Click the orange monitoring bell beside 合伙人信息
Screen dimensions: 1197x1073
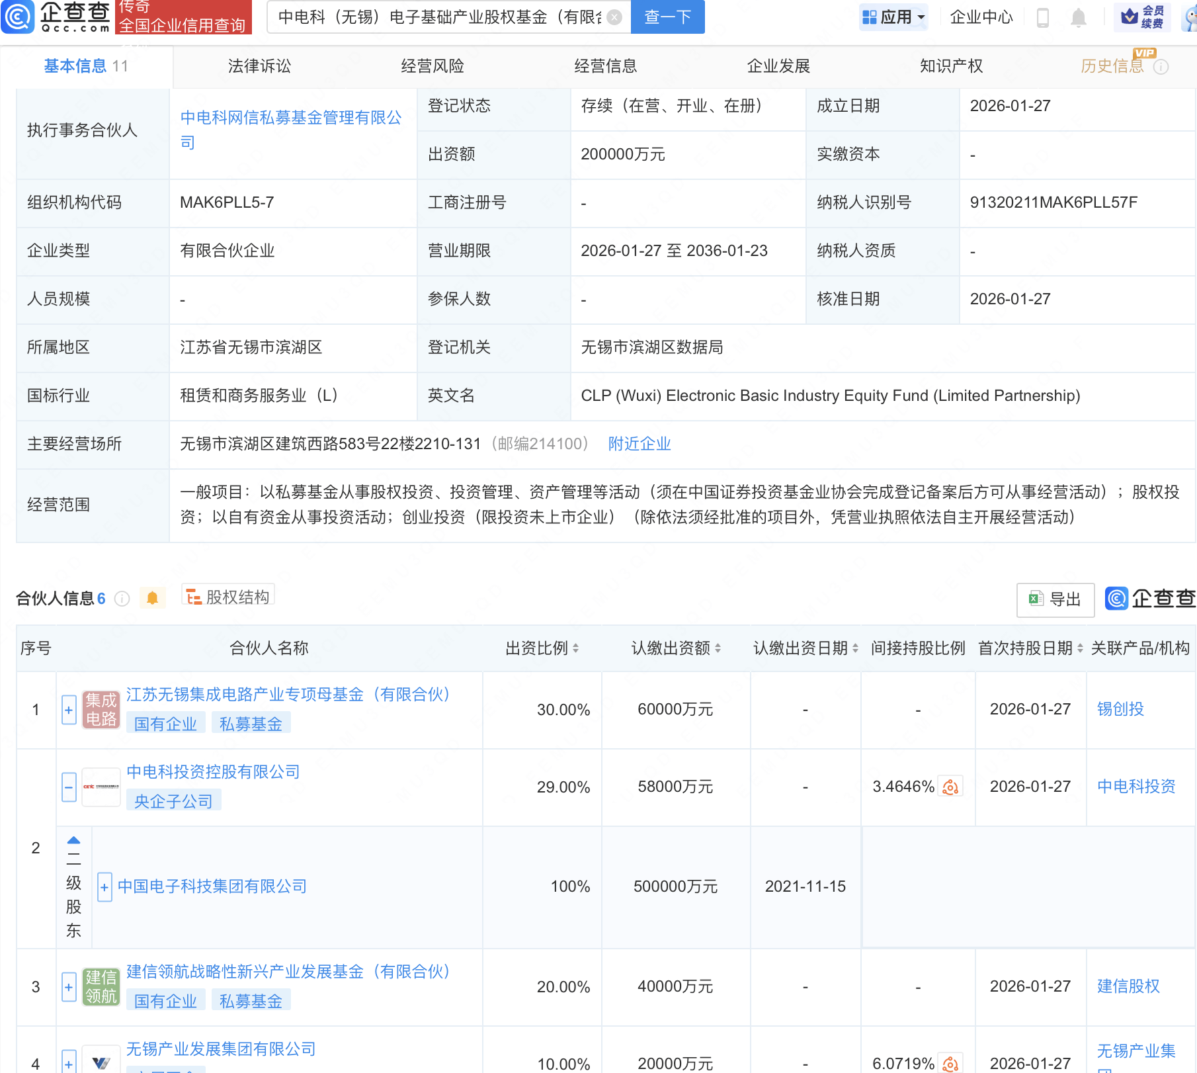point(152,598)
